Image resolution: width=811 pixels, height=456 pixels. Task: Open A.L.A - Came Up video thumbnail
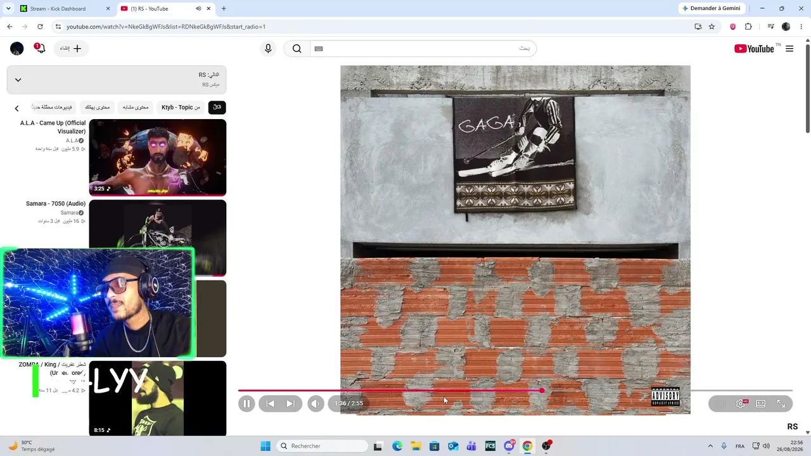click(x=158, y=158)
